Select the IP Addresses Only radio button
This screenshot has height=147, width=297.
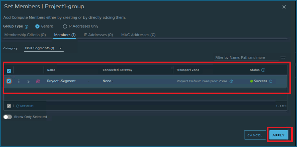[65, 26]
